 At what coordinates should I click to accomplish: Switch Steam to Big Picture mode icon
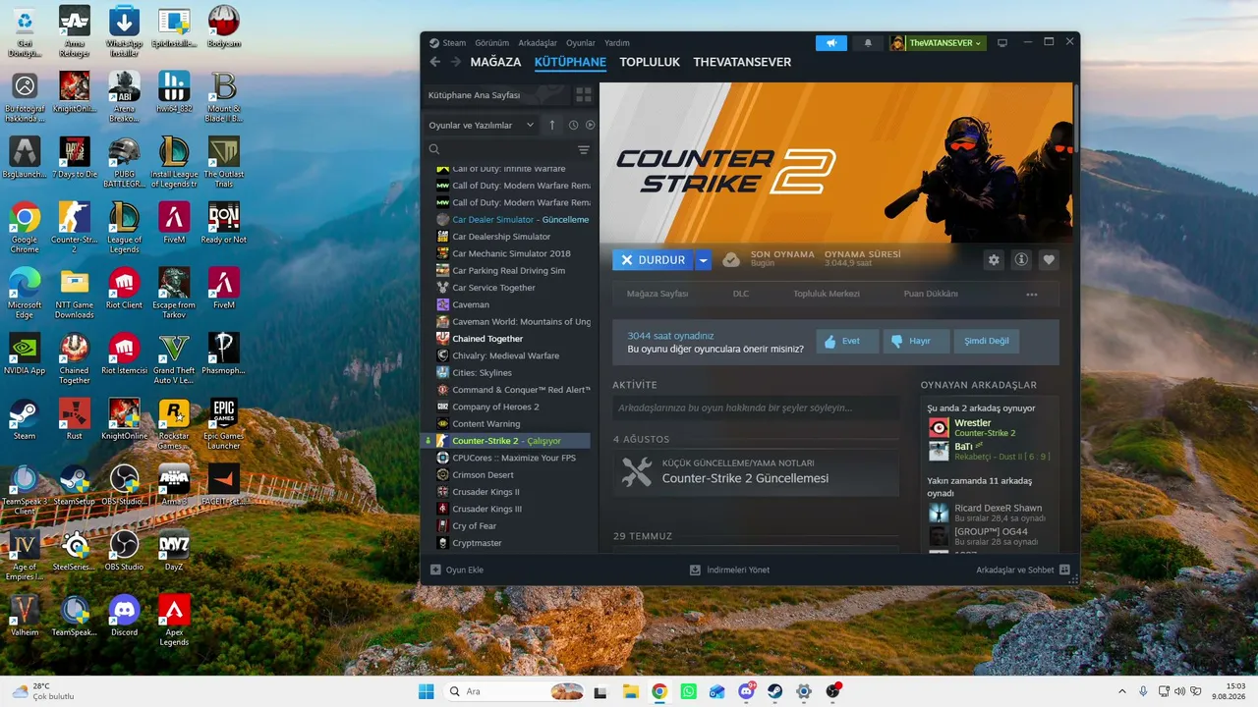(1002, 43)
